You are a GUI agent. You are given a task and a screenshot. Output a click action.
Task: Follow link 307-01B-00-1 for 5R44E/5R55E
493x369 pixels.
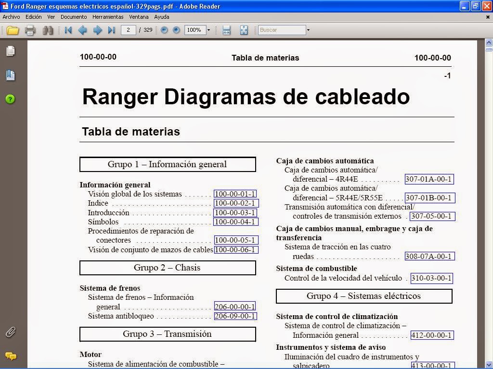430,198
